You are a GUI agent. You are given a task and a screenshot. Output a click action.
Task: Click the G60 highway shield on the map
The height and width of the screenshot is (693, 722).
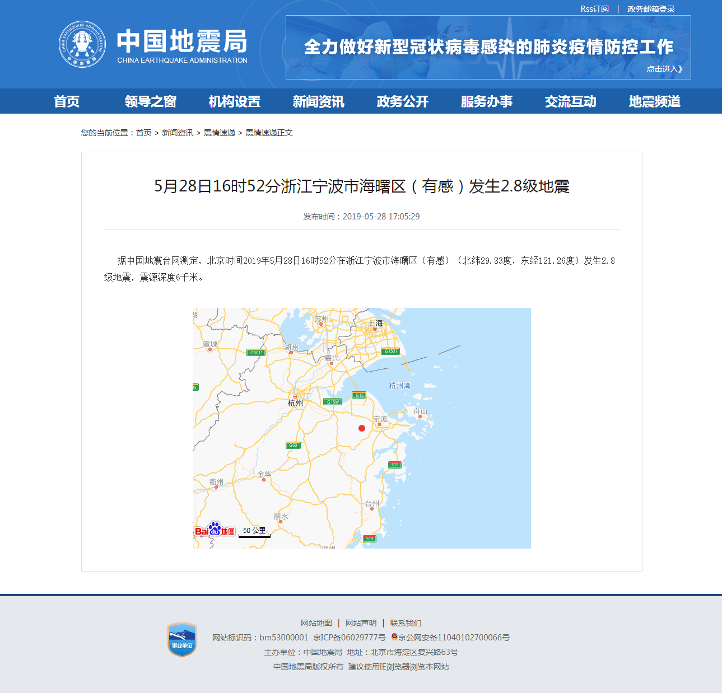coord(292,444)
